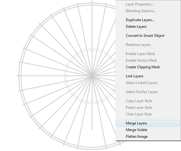Click the center hub of the wheel drawing
The image size is (181, 151).
tap(92, 76)
